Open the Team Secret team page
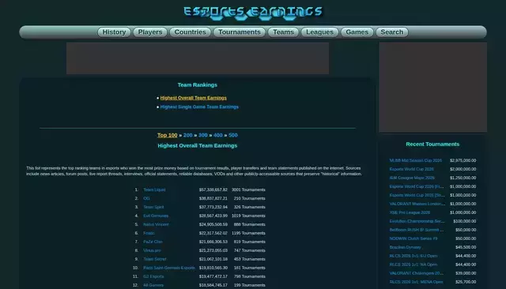Viewport: 506px width, 289px height. [155, 259]
